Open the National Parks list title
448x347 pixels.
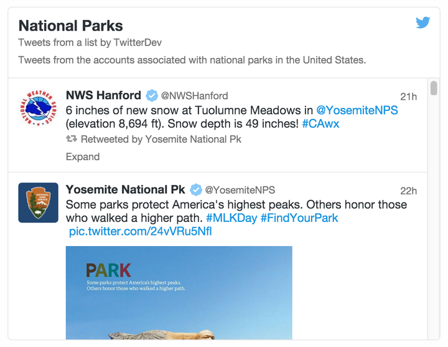[70, 26]
